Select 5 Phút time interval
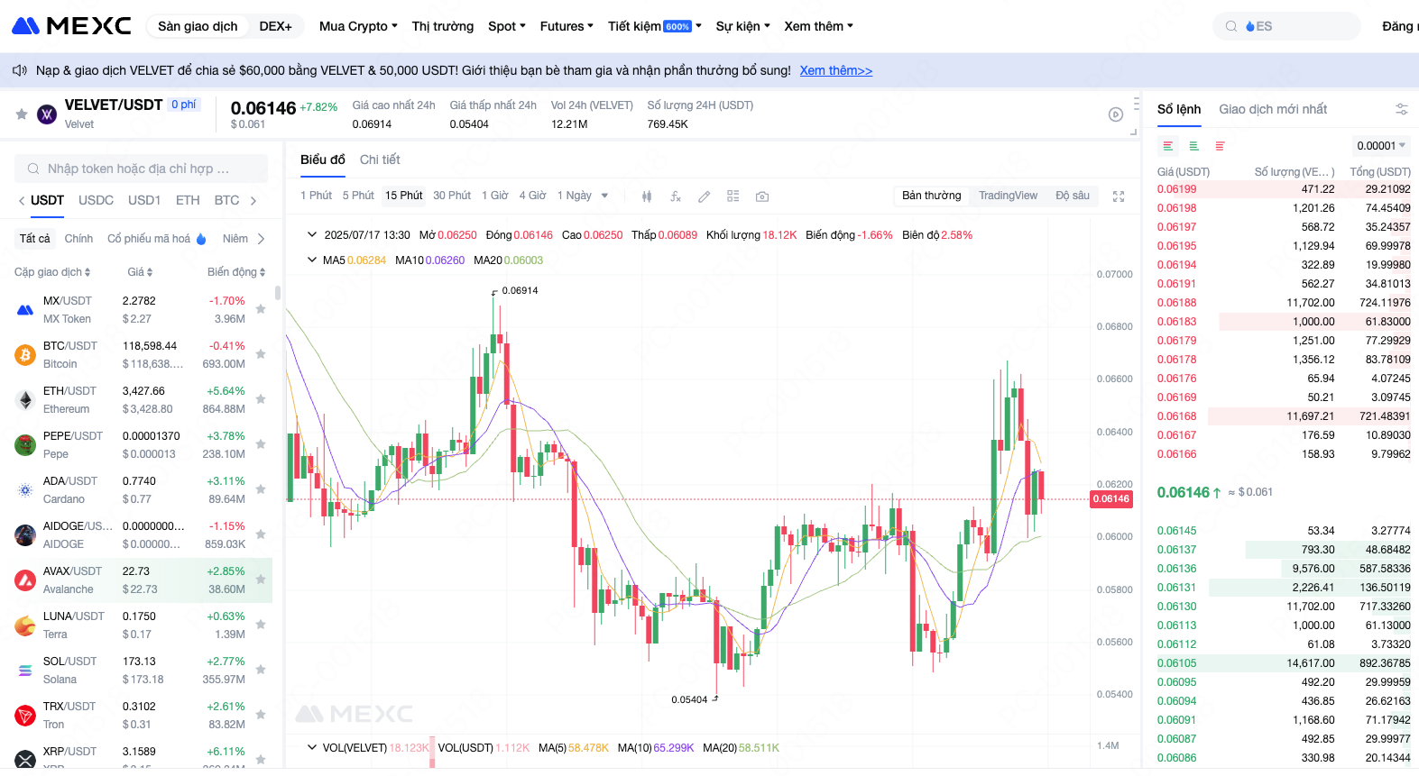 pos(358,196)
